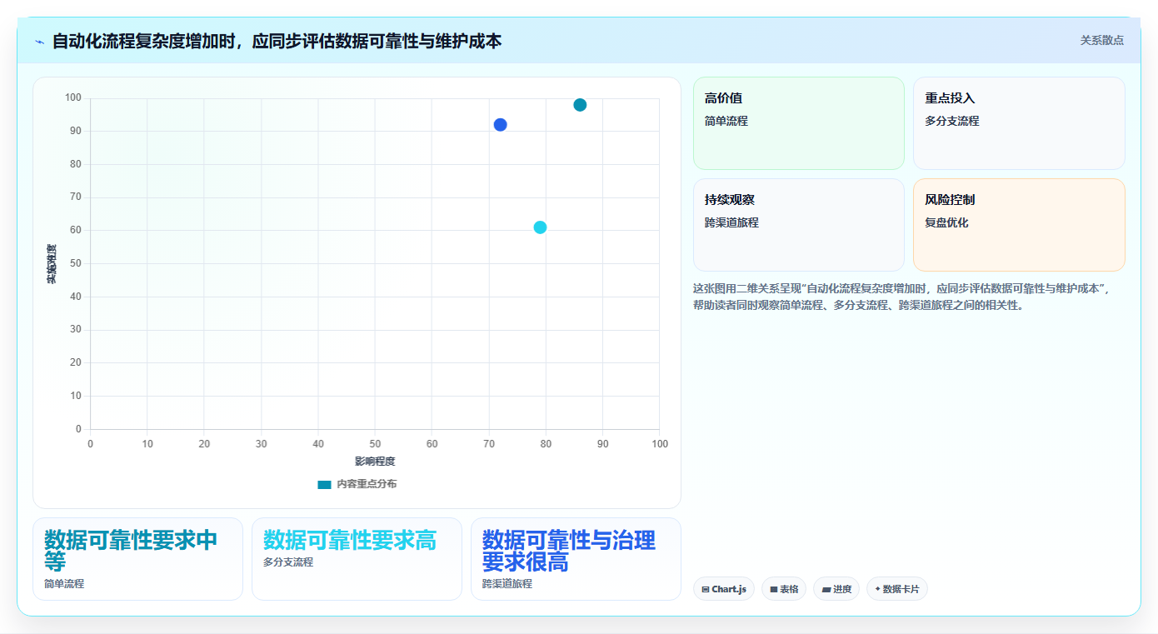
Task: Click the main title about 自动化流程复杂度
Action: click(x=277, y=42)
